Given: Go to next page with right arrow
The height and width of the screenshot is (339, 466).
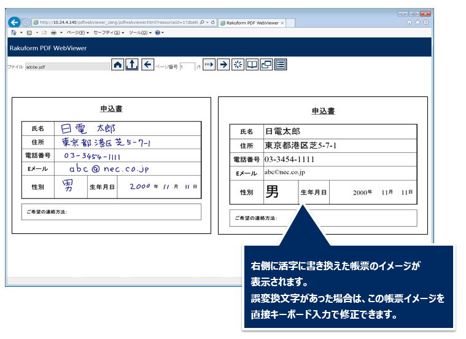Looking at the screenshot, I should pyautogui.click(x=223, y=64).
